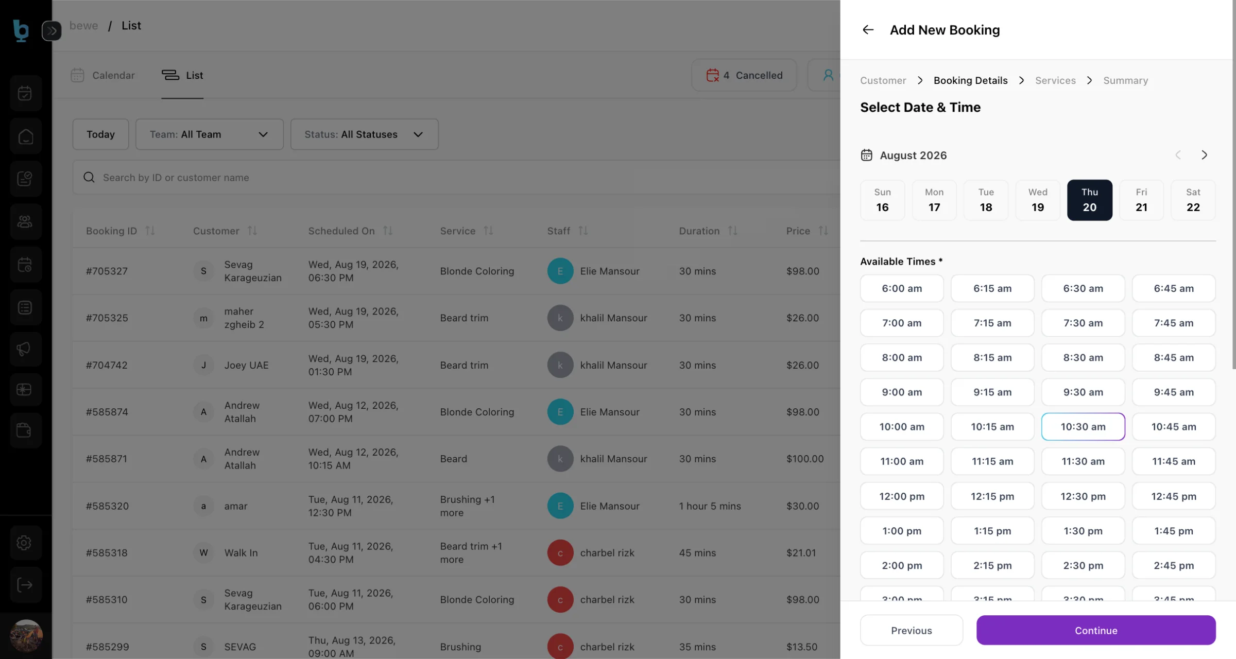Click the panel vertical scrollbar
Image resolution: width=1236 pixels, height=659 pixels.
click(x=1233, y=185)
